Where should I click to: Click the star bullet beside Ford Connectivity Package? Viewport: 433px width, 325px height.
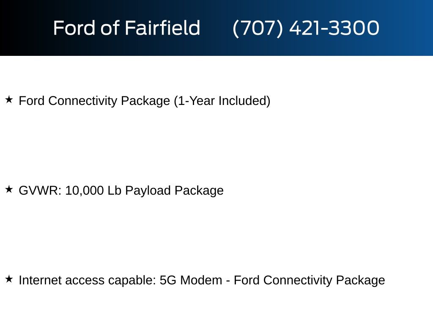point(9,100)
